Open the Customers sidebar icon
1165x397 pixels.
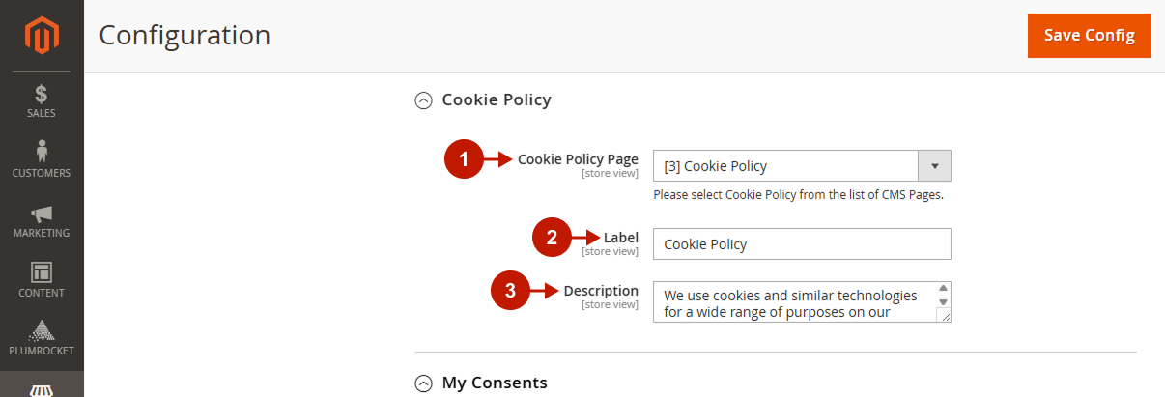(x=42, y=152)
